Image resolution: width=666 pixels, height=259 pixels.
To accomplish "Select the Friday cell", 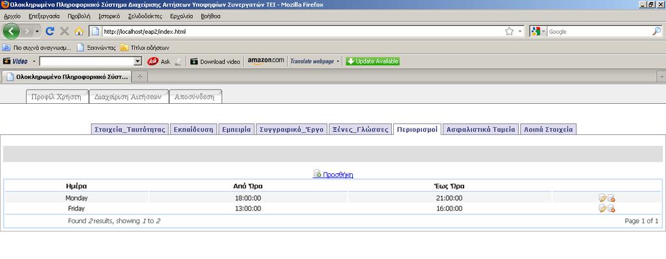I will [76, 208].
